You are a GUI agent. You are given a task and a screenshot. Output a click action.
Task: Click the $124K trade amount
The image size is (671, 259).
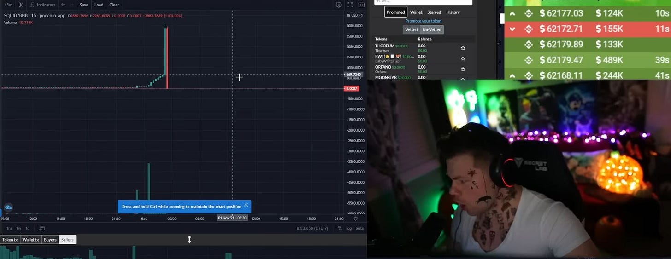(x=609, y=13)
